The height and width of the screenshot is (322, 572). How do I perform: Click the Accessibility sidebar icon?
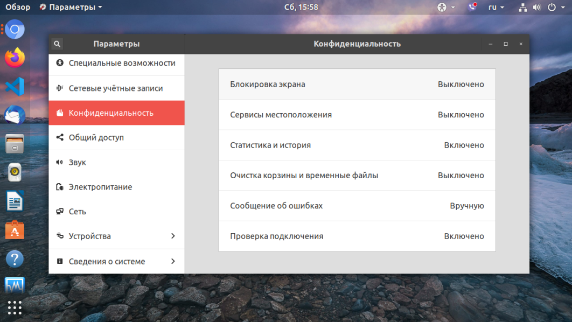(x=60, y=62)
